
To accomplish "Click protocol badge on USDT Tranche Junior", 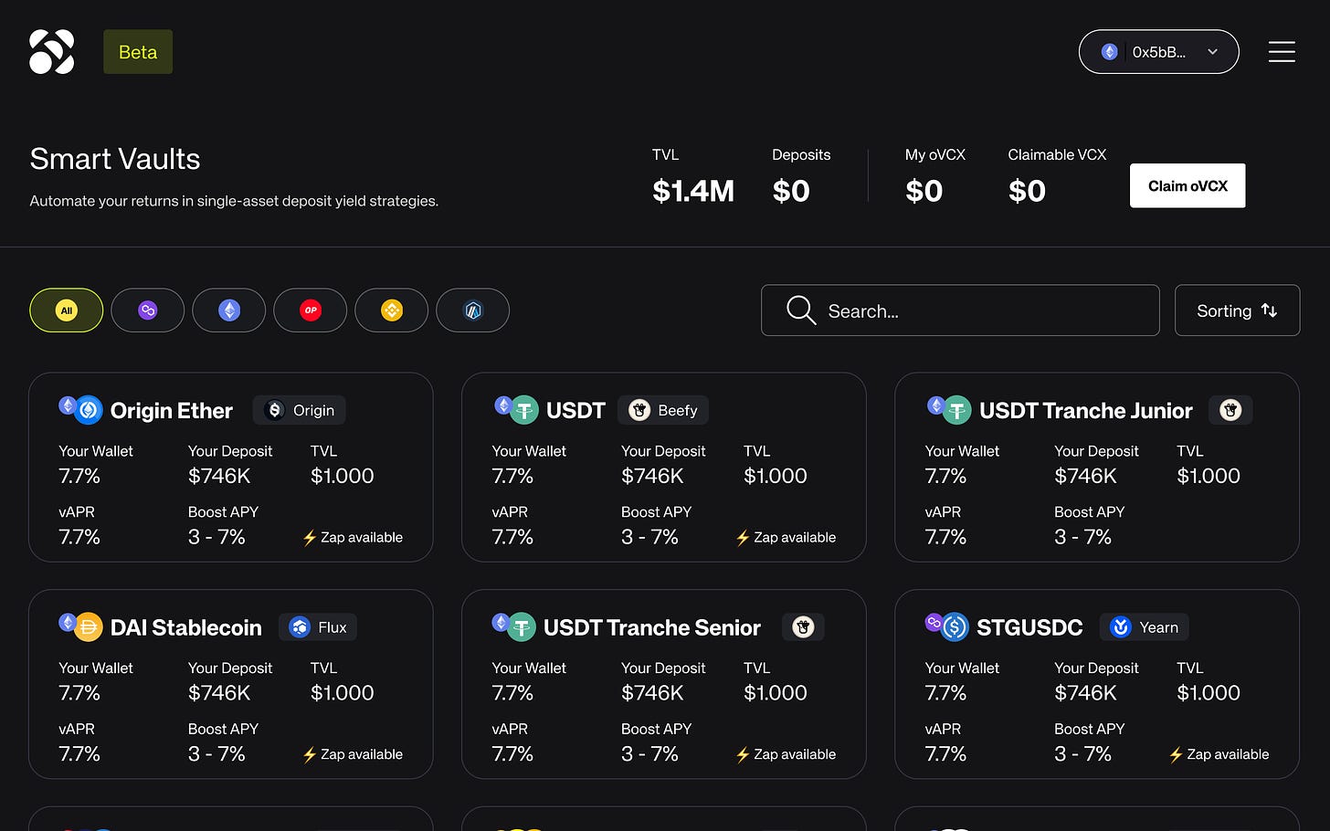I will [x=1230, y=411].
